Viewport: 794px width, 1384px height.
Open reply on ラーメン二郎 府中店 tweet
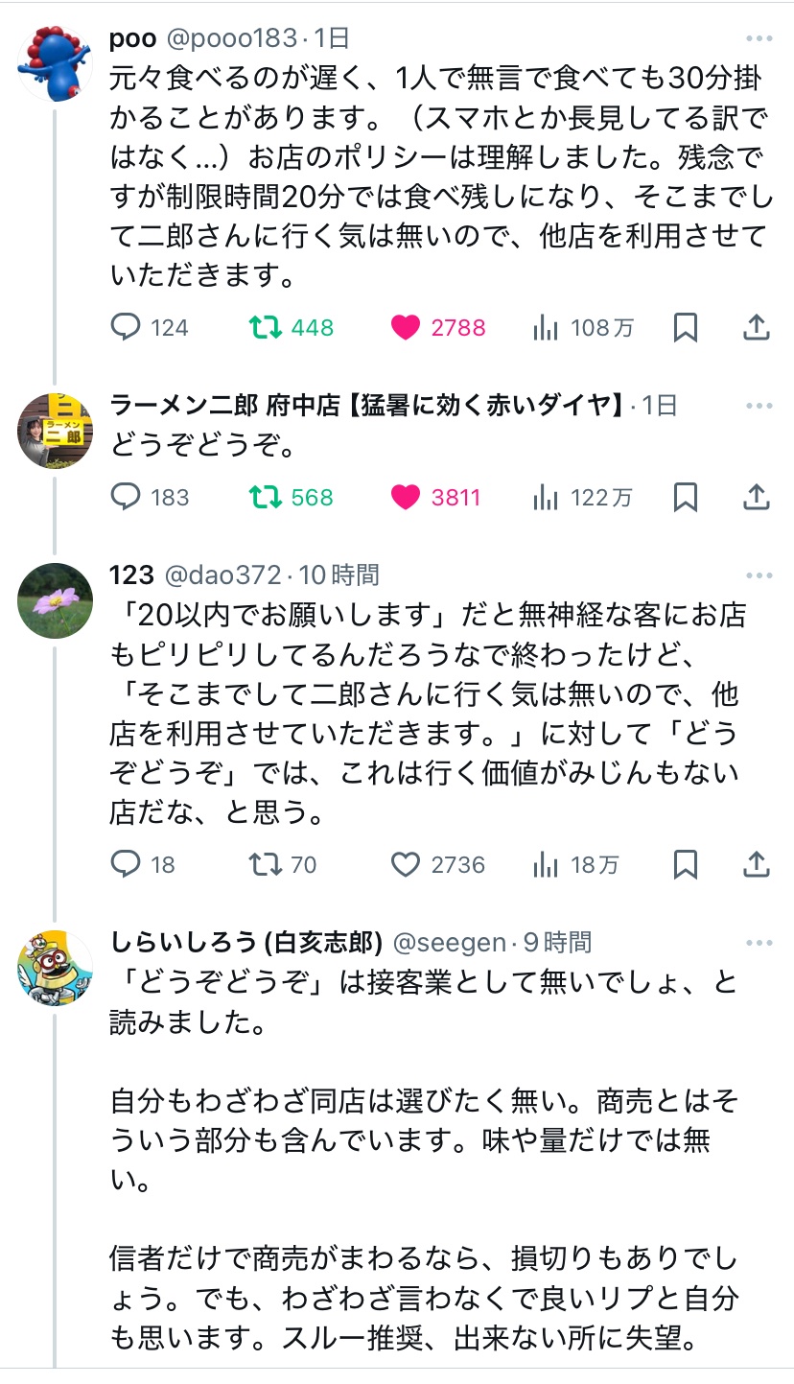tap(127, 497)
